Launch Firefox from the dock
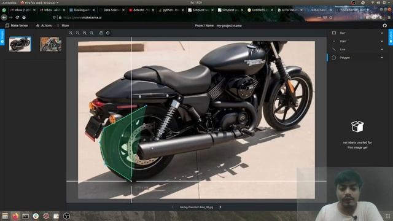 [x=15, y=216]
